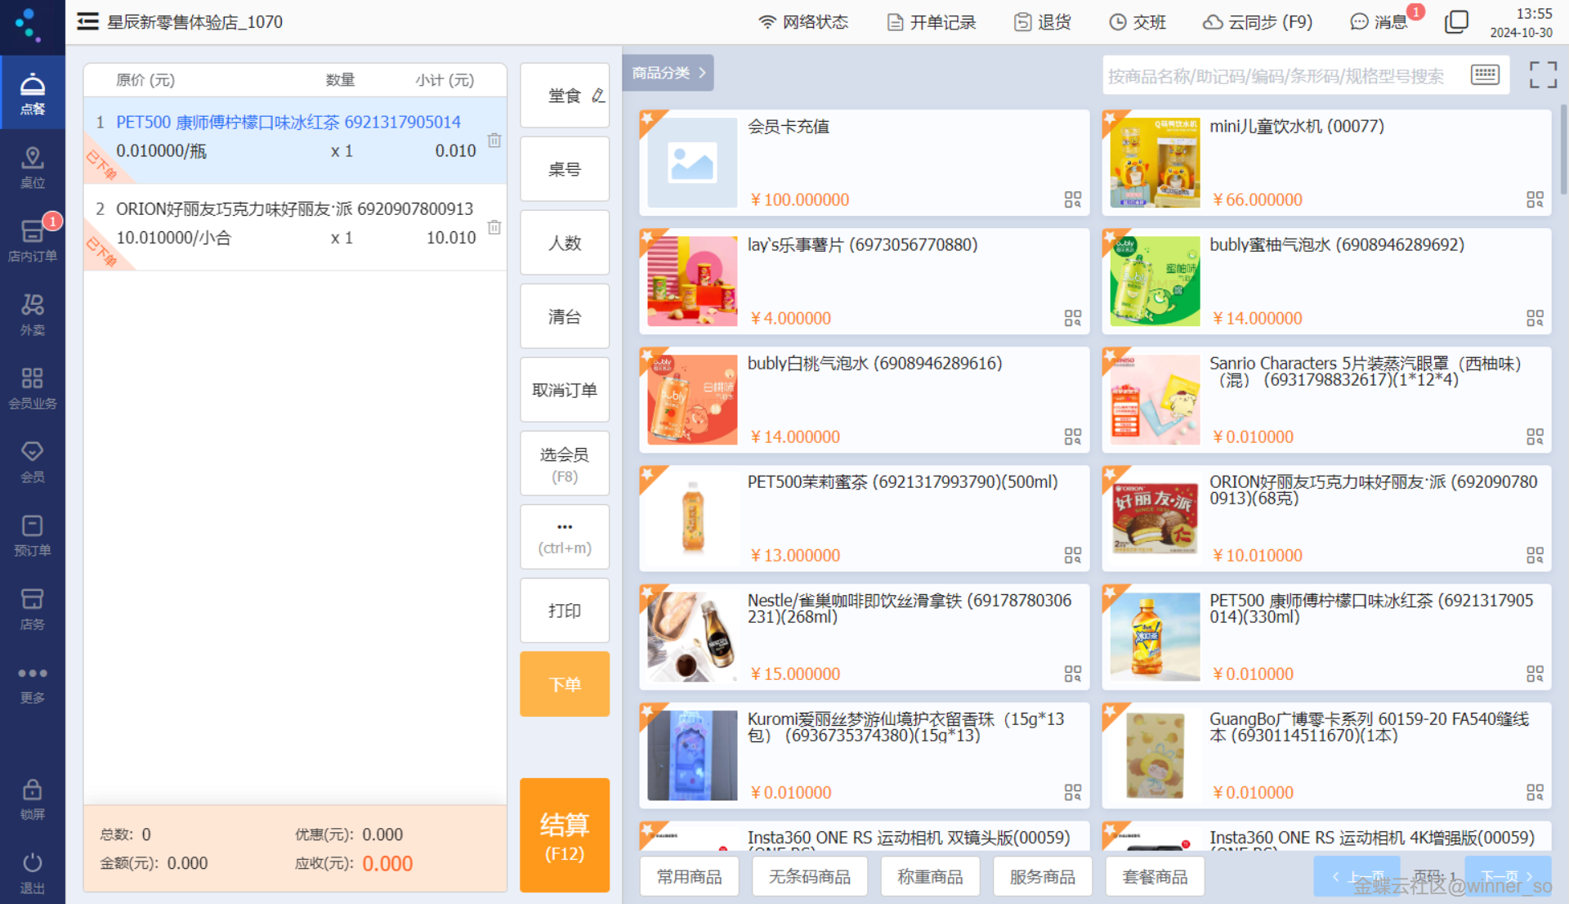Open QR icon for mini儿童饮水机

[1535, 199]
